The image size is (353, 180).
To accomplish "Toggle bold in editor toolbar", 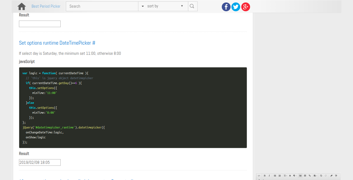I will tap(265, 176).
